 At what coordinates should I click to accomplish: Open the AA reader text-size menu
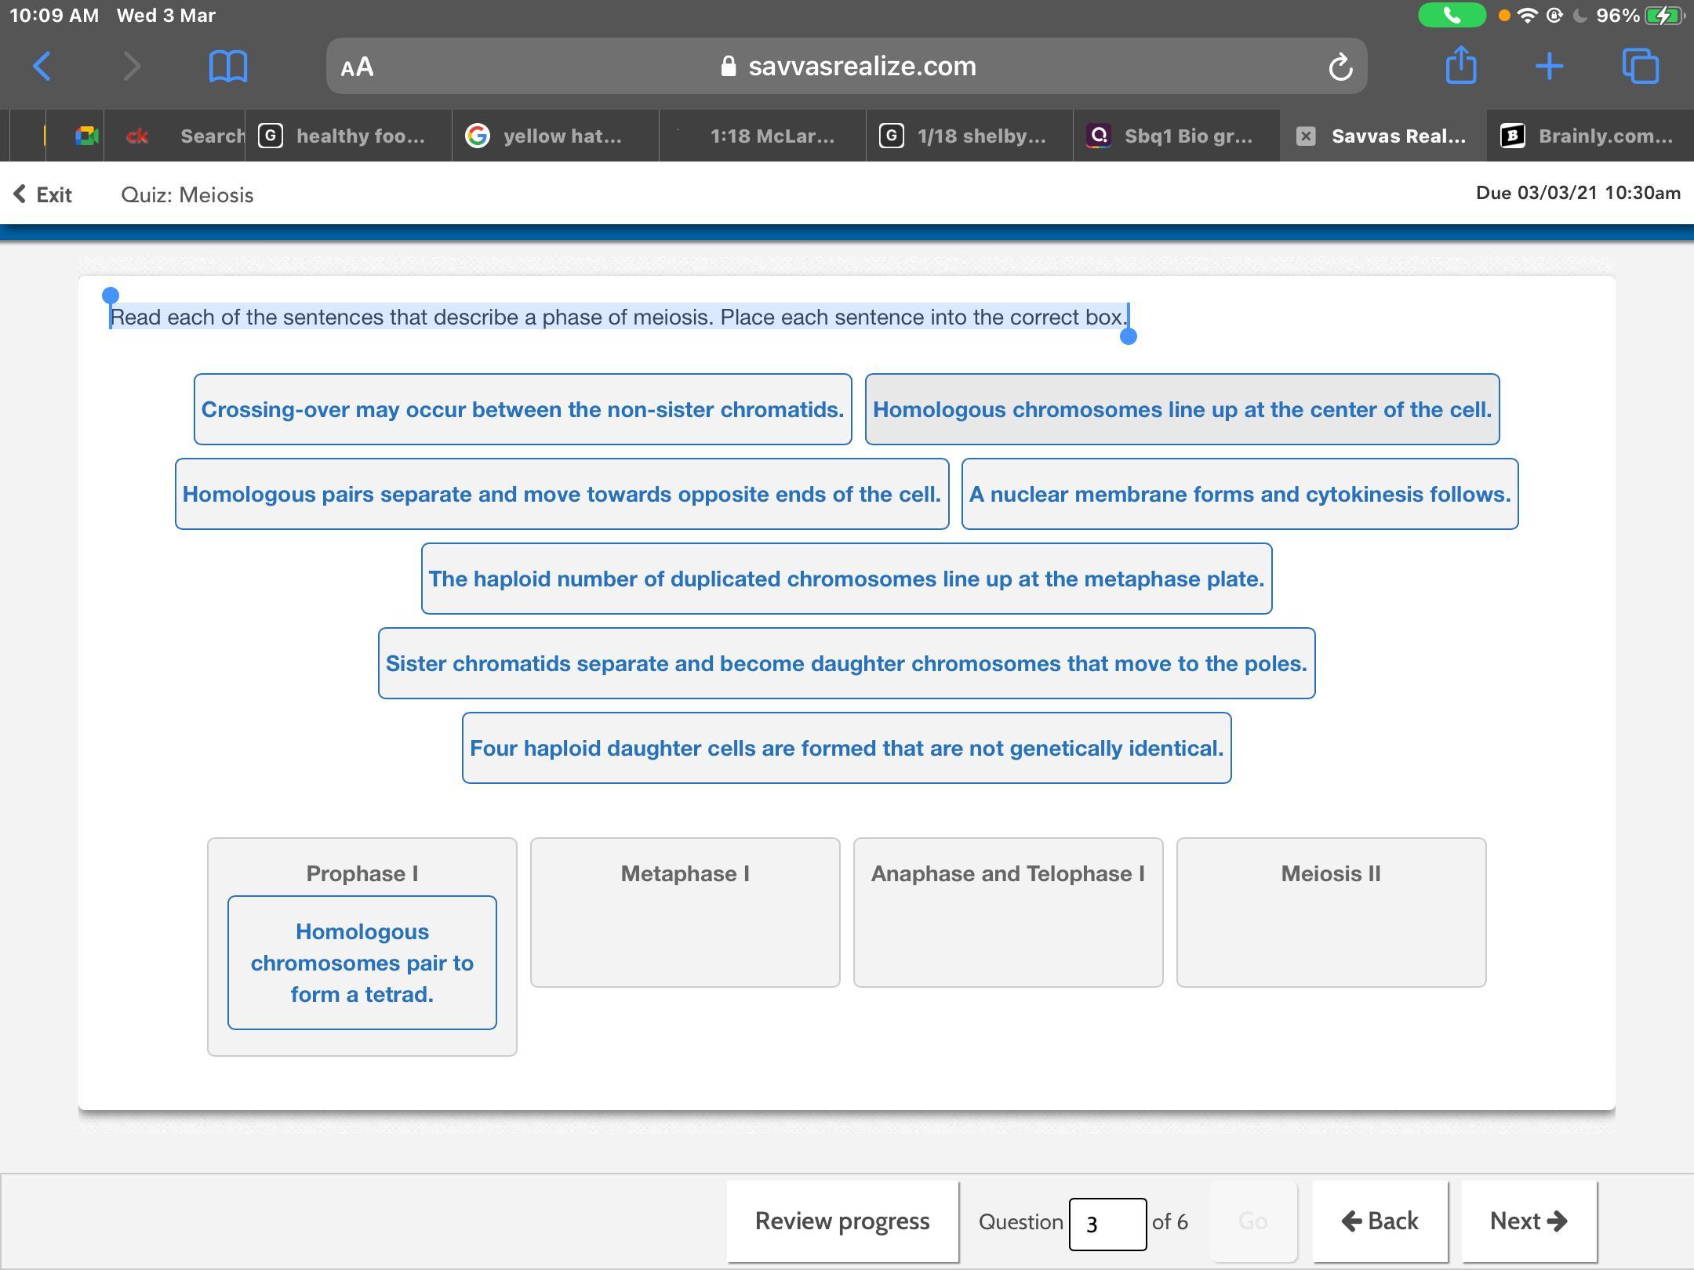click(x=358, y=67)
